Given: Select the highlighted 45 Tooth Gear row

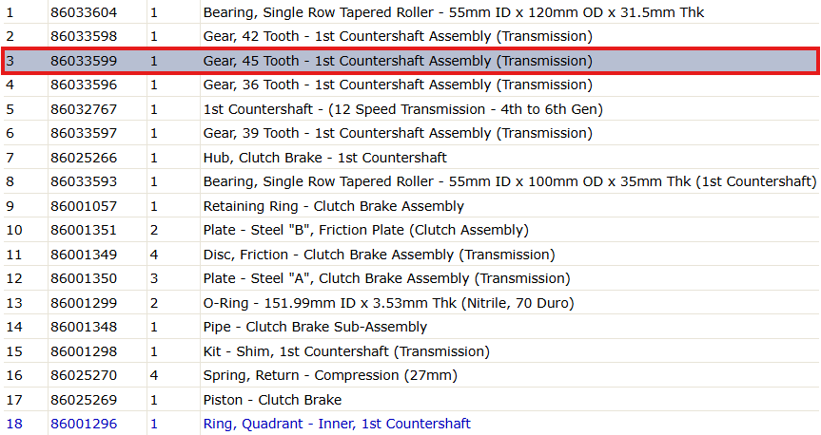Looking at the screenshot, I should click(x=411, y=61).
